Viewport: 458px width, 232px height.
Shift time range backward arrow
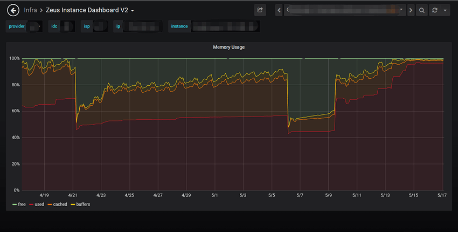tap(279, 10)
